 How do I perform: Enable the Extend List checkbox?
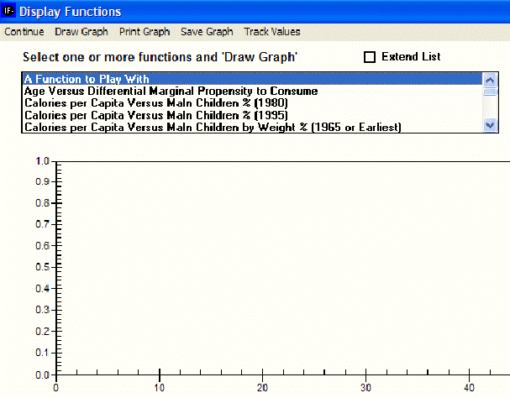pos(370,57)
